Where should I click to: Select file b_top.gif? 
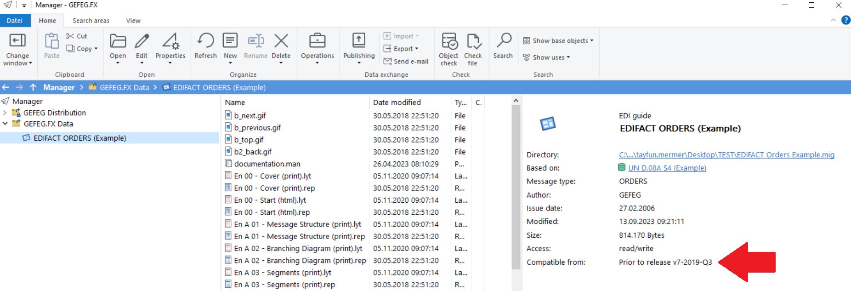pyautogui.click(x=249, y=139)
